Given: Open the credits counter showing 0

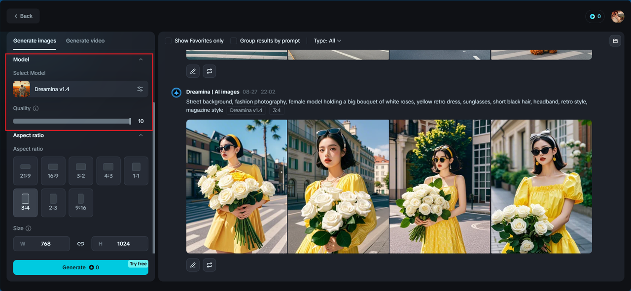Looking at the screenshot, I should coord(595,16).
